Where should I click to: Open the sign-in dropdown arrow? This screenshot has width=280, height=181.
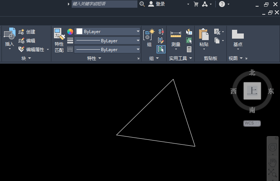click(188, 4)
